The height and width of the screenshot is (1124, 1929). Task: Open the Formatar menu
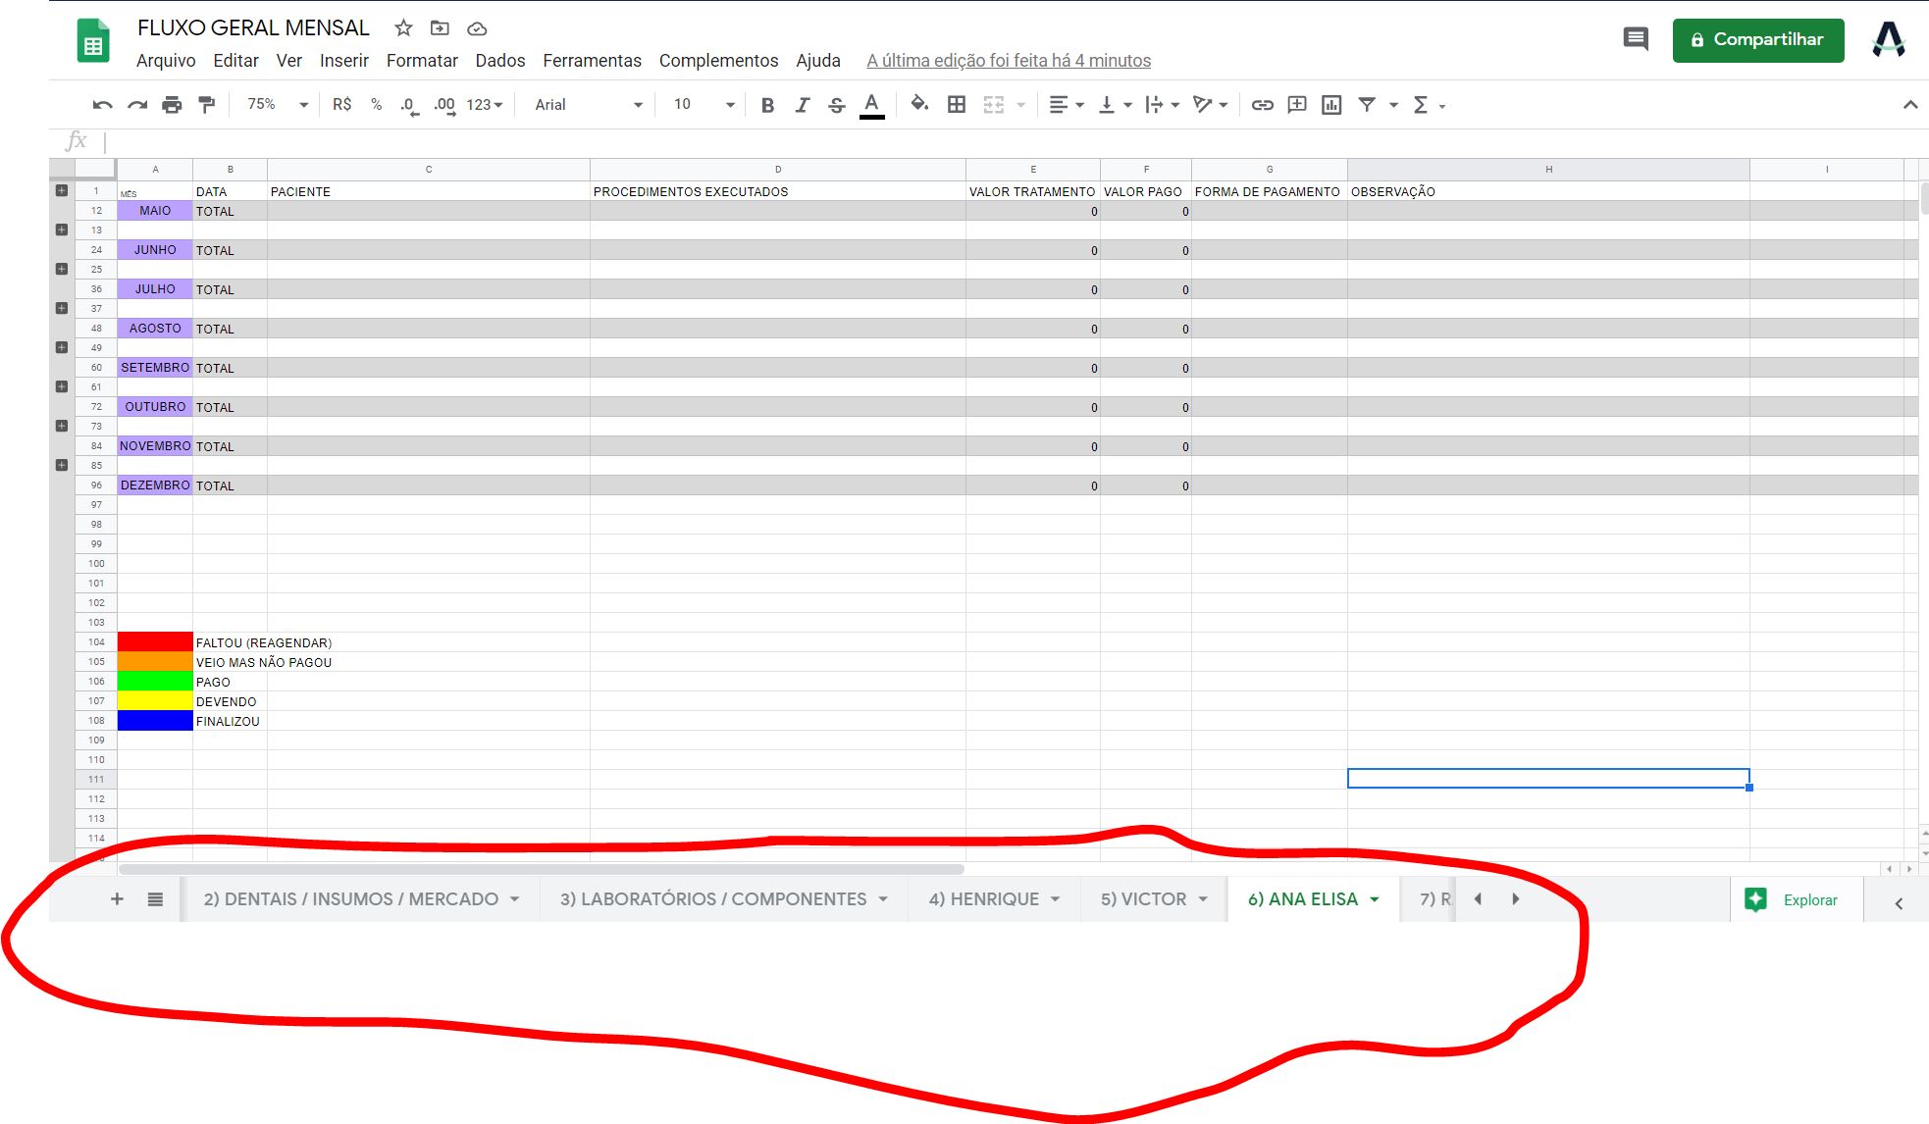click(422, 61)
